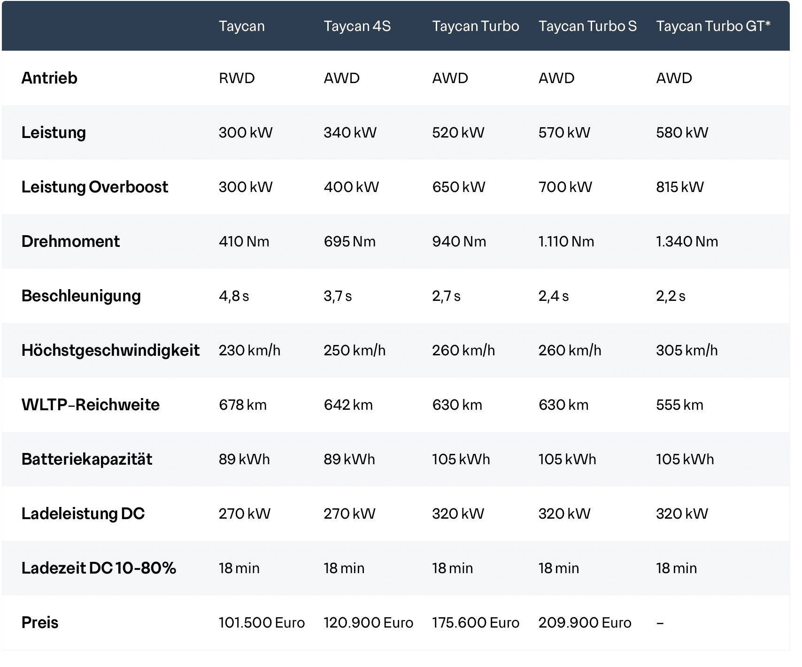Screen dimensions: 802x667
Task: Click the 2,4 s acceleration value
Action: [x=554, y=296]
